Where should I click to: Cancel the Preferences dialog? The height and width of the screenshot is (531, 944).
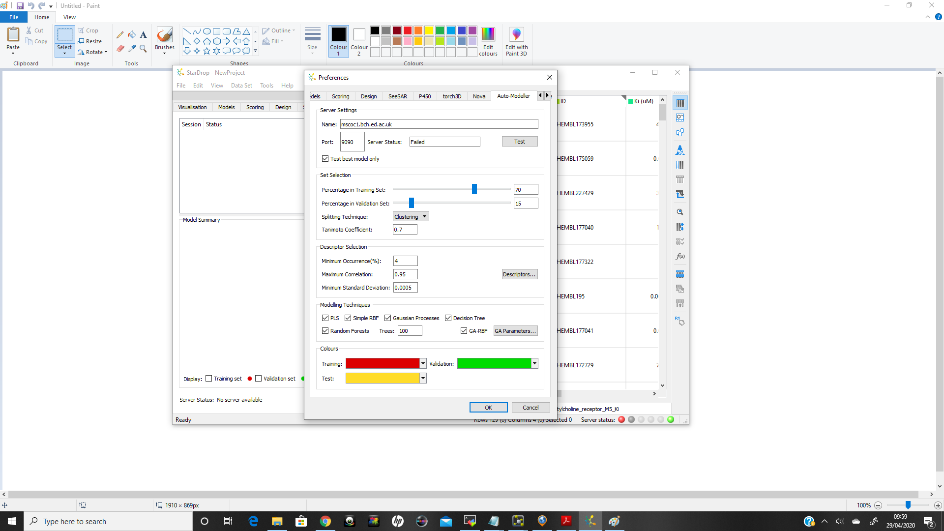pos(531,408)
